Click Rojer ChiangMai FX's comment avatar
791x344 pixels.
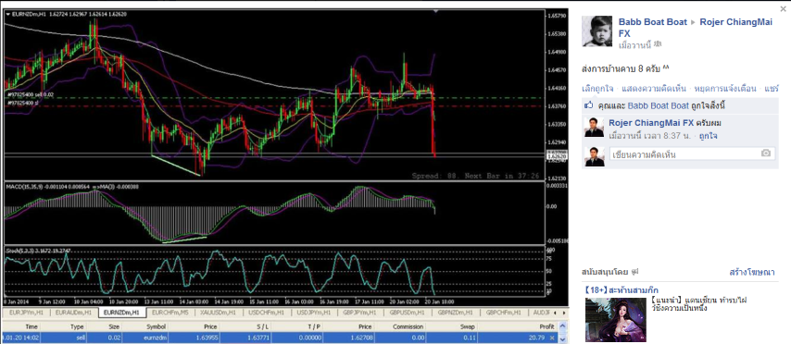coord(594,128)
